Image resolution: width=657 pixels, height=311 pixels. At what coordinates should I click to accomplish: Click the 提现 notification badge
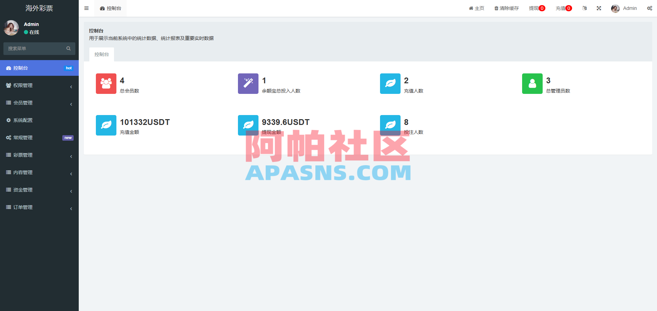click(x=542, y=8)
